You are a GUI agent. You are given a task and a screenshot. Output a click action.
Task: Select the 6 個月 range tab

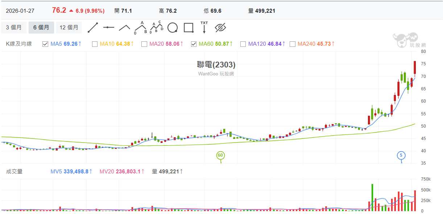coord(41,28)
